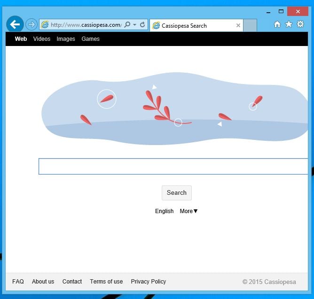
Task: Switch to Games search category
Action: coord(91,39)
